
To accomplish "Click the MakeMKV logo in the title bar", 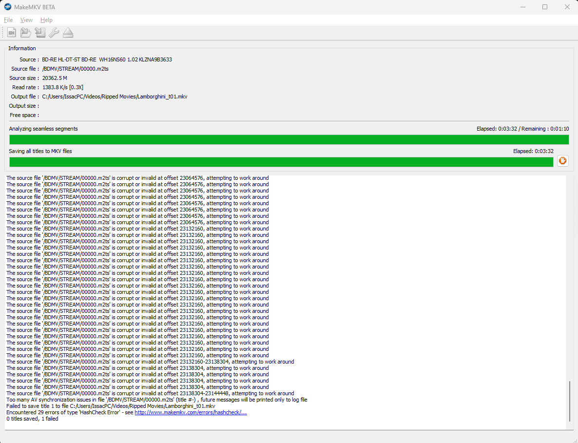I will pyautogui.click(x=8, y=7).
